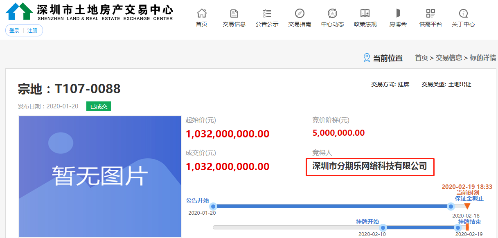Screen dimensions: 498x238
Task: Click the 交易方式: 挂牌 text
Action: point(390,84)
